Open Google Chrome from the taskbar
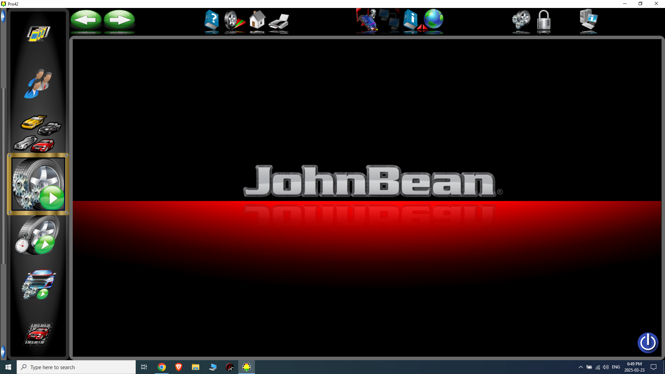This screenshot has width=665, height=374. (x=162, y=367)
